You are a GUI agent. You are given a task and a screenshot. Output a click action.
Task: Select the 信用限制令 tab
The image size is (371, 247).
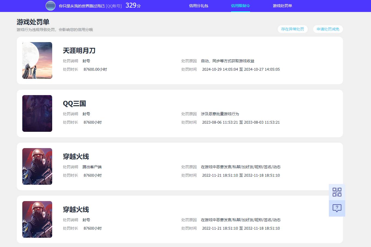pyautogui.click(x=240, y=6)
